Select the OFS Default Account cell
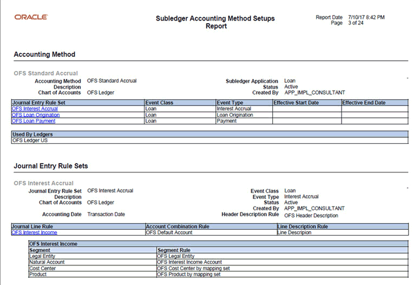This screenshot has height=285, width=415. (169, 233)
